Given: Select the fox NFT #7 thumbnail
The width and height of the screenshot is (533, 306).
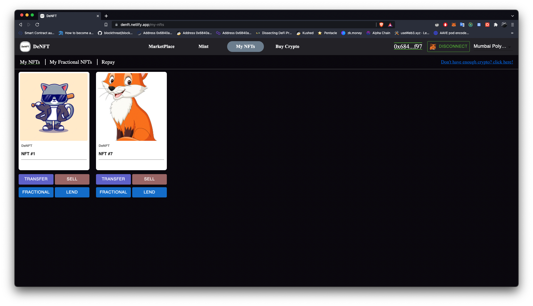Looking at the screenshot, I should click(131, 107).
